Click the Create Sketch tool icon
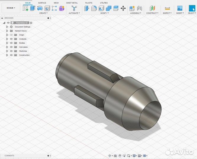The width and height of the screenshot is (197, 159). tap(26, 8)
